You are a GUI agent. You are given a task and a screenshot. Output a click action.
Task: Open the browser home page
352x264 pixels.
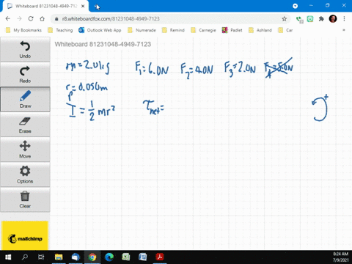tap(42, 19)
